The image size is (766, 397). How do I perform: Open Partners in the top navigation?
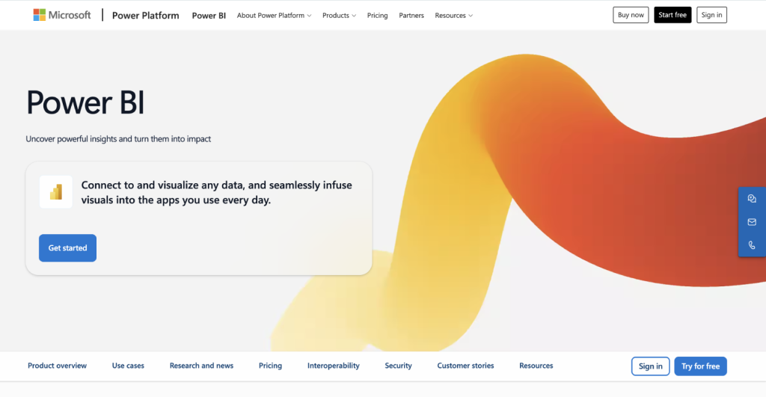click(411, 16)
